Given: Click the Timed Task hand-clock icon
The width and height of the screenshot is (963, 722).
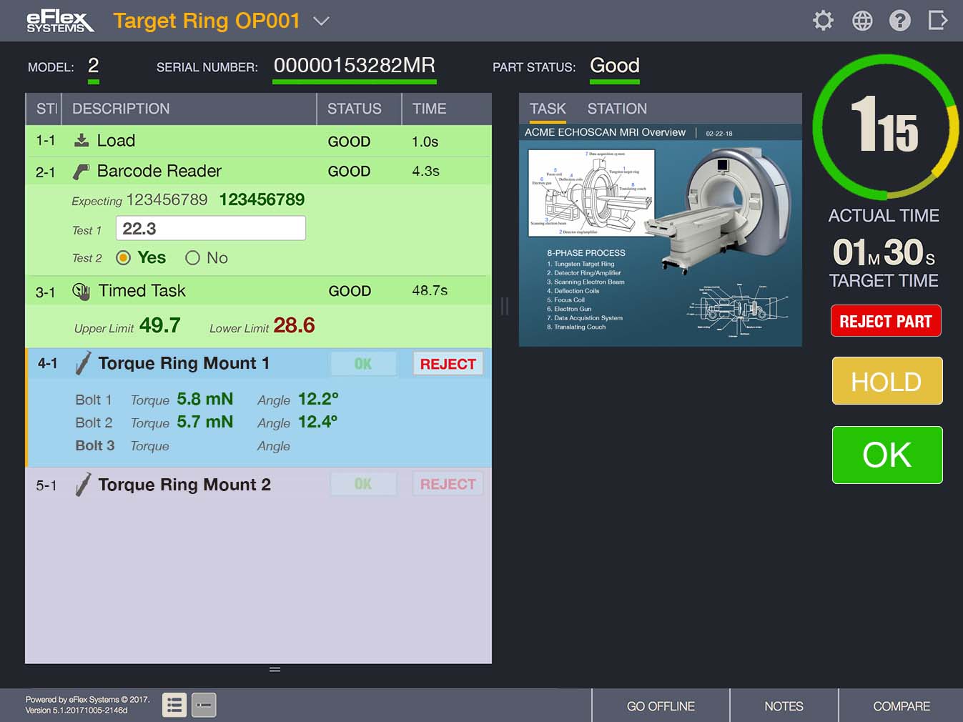Looking at the screenshot, I should click(82, 291).
